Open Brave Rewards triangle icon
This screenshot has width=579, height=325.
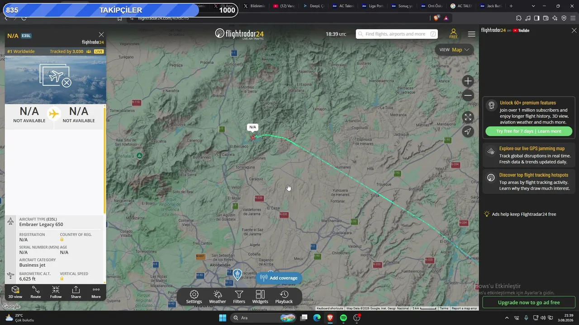click(446, 18)
